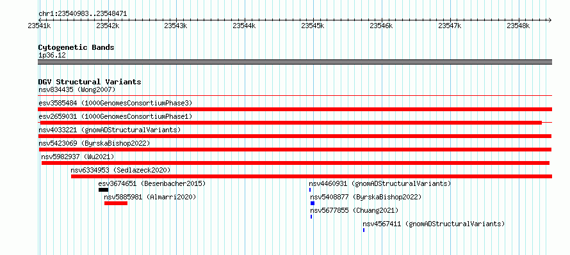
Task: Click the chr1:23540983..23548471 region label
Action: pos(83,14)
